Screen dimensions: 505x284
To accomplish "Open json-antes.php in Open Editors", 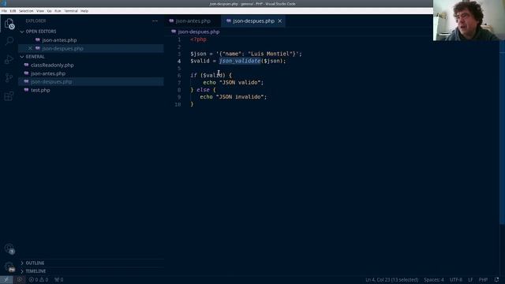I will [x=59, y=40].
